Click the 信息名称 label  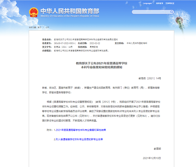[47, 40]
